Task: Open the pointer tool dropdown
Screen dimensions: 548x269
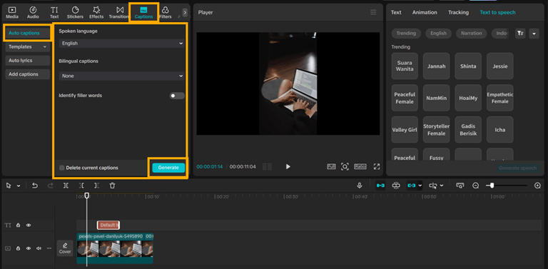Action: (19, 186)
